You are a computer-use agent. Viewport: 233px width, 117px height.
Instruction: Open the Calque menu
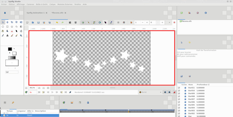[52, 4]
